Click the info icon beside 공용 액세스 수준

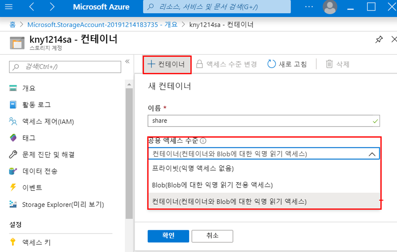[x=203, y=141]
